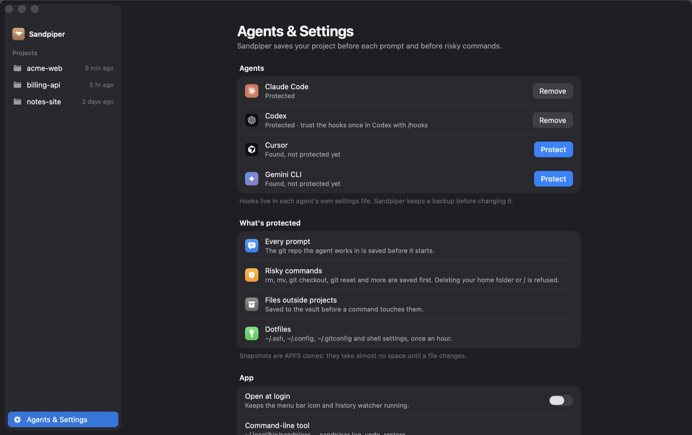Click the Sandpiper app name
692x435 pixels.
point(47,34)
